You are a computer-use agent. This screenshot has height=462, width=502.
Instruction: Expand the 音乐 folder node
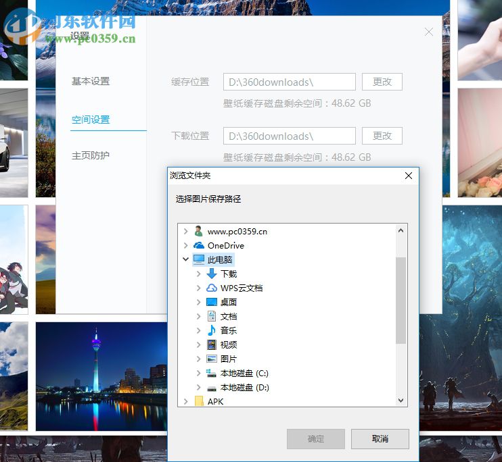pos(198,330)
